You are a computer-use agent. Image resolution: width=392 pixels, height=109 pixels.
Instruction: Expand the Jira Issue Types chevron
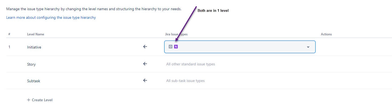click(308, 47)
